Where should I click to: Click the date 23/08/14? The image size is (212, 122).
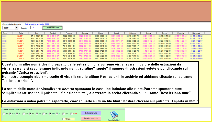tap(21, 59)
